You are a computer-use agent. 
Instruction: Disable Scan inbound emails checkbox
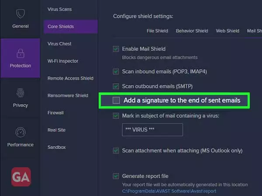(x=116, y=71)
